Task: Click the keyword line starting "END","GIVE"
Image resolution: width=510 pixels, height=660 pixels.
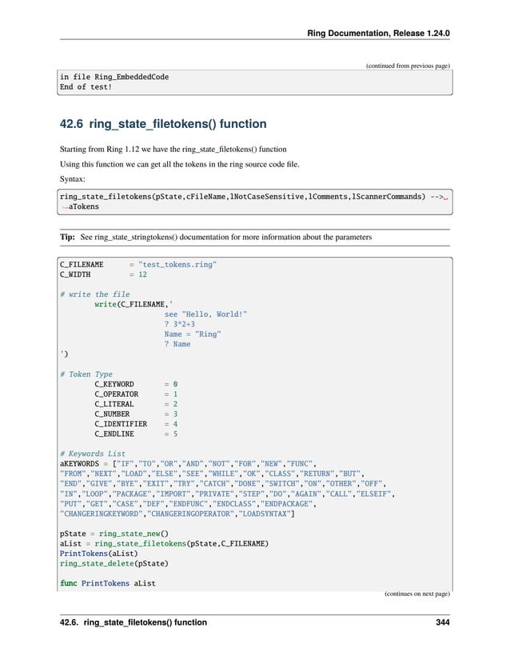Action: [x=223, y=484]
